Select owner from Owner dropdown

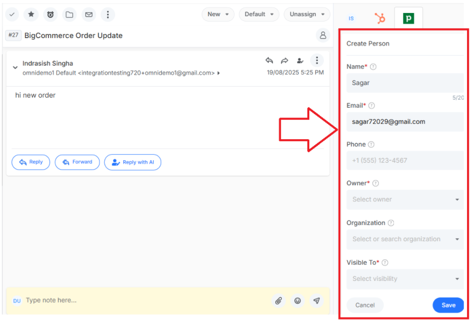tap(405, 200)
